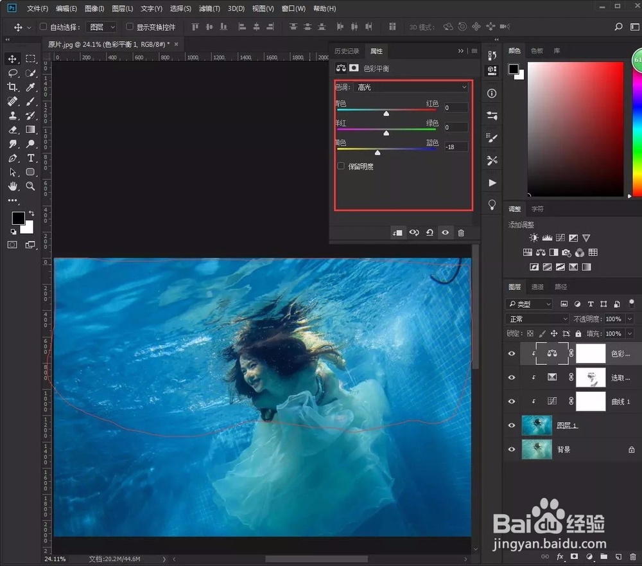Select the Hand tool
Image resolution: width=642 pixels, height=566 pixels.
click(12, 186)
